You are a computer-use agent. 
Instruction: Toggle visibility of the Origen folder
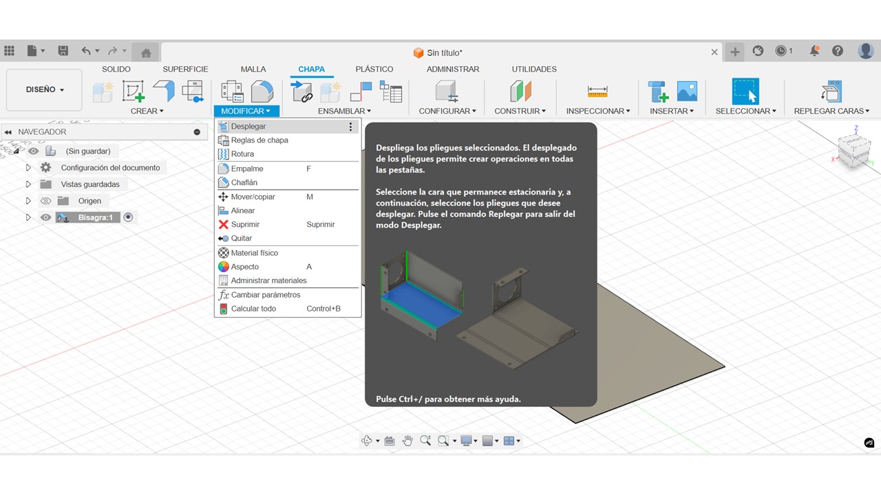(45, 201)
